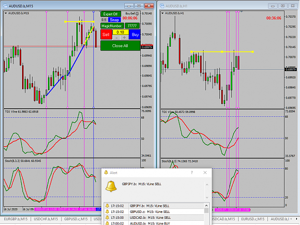
Task: Click the Alert dialog bell title icon
Action: tap(106, 173)
